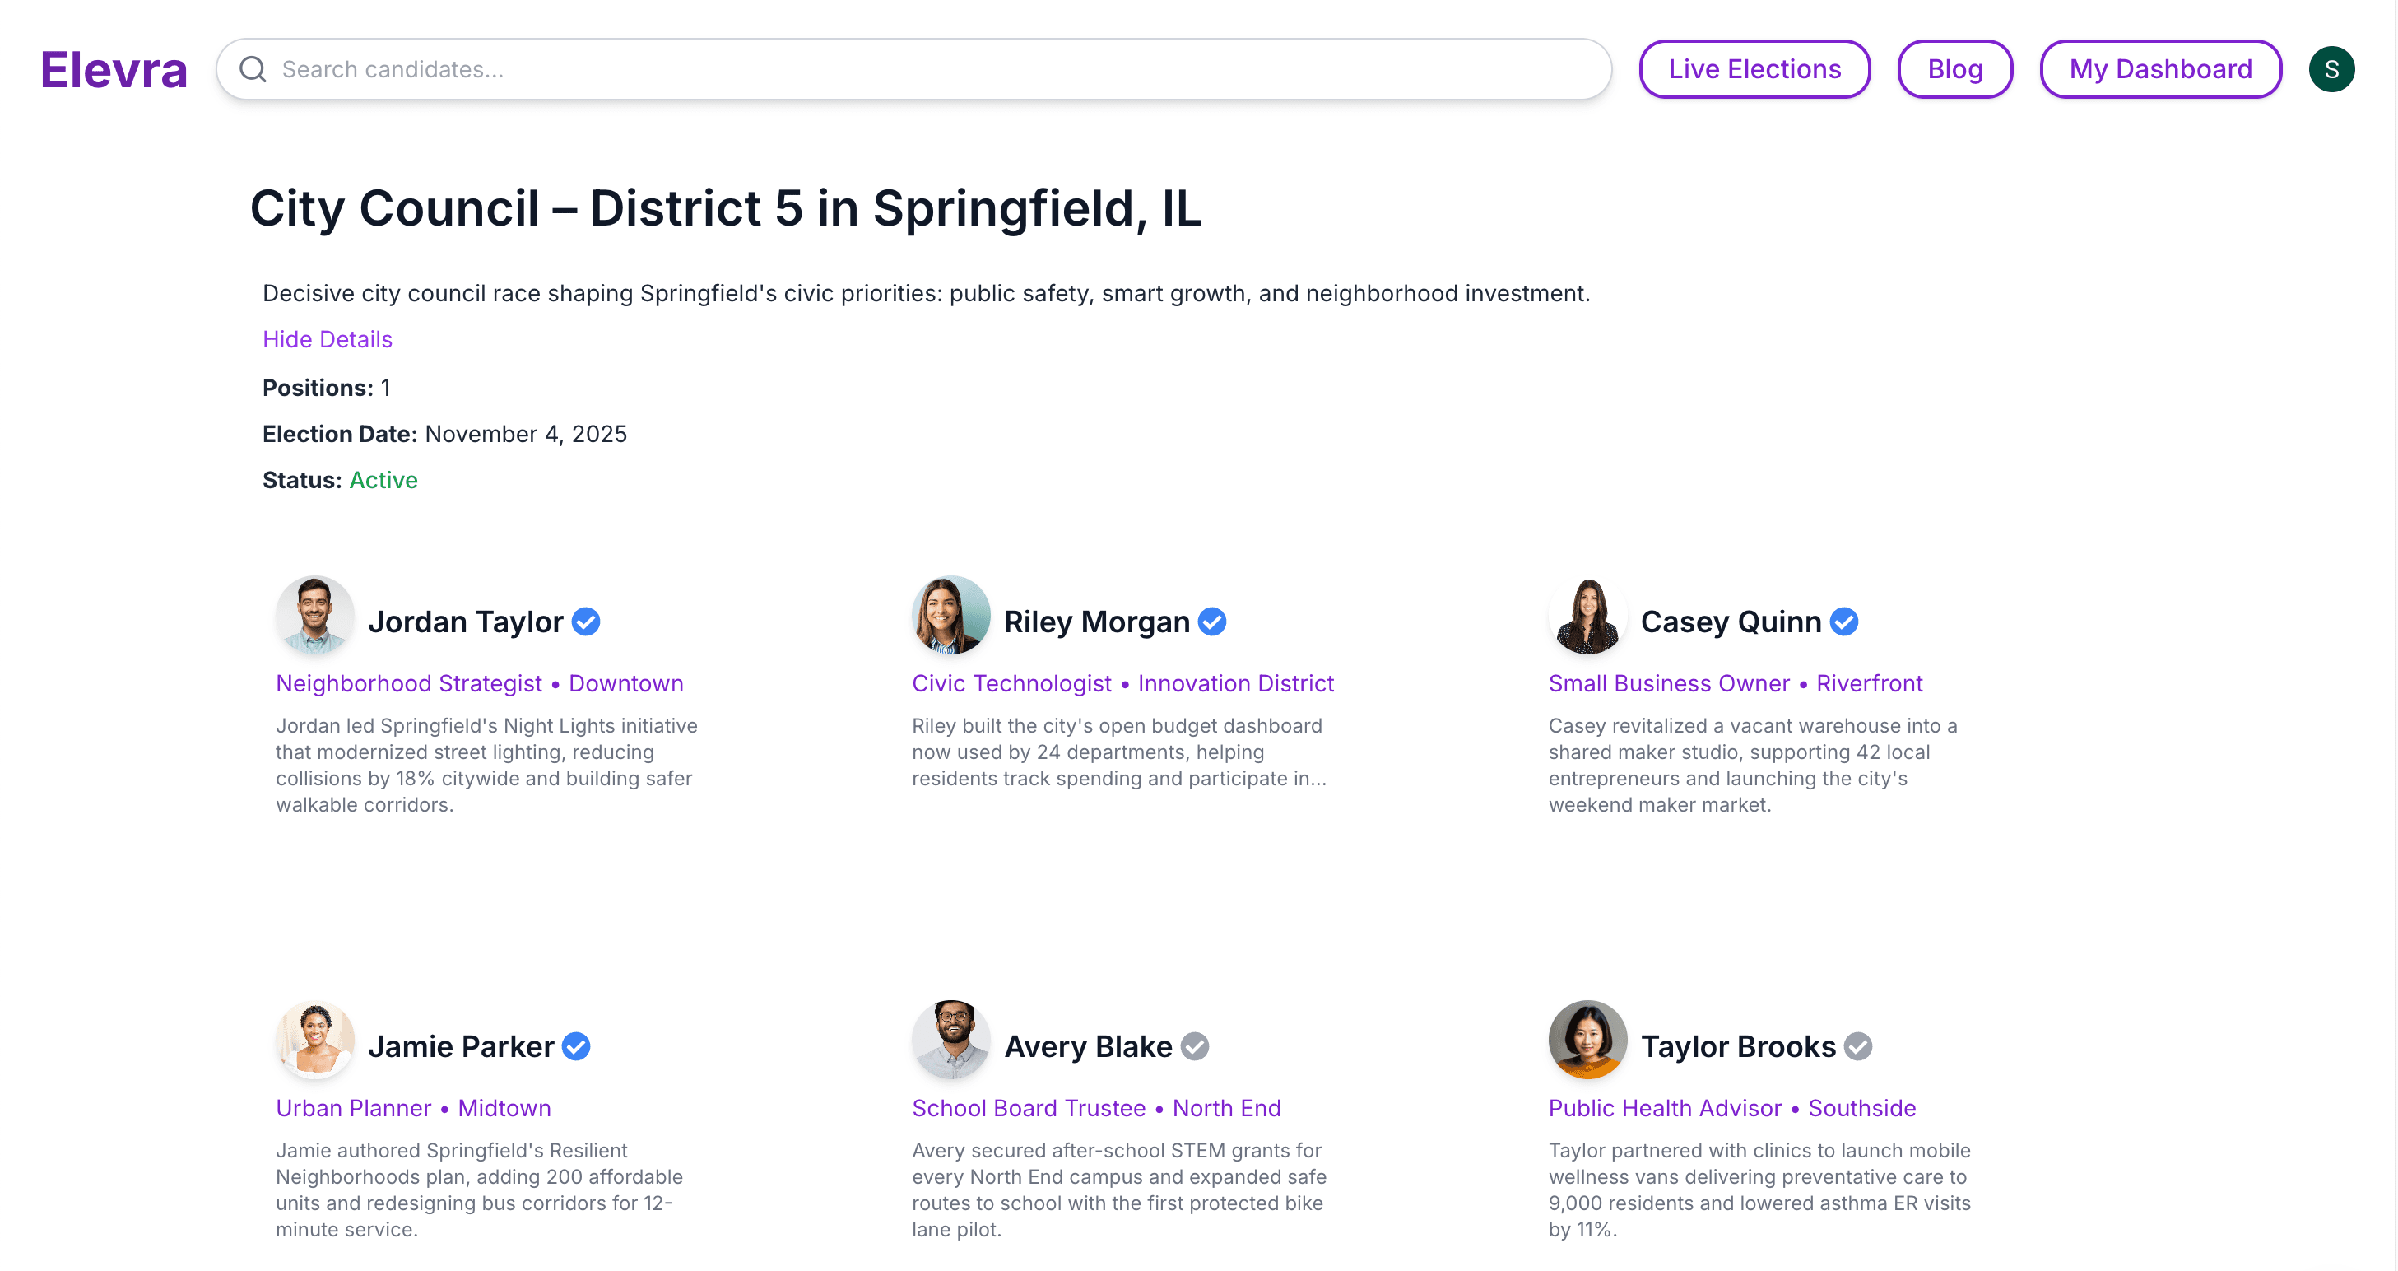
Task: Click Jordan Taylor's verified badge
Action: 586,621
